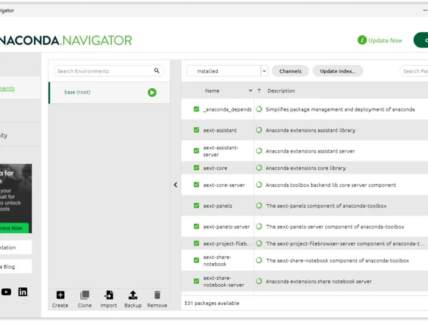Open the LinkedIn social icon
This screenshot has height=321, width=428.
tap(23, 292)
